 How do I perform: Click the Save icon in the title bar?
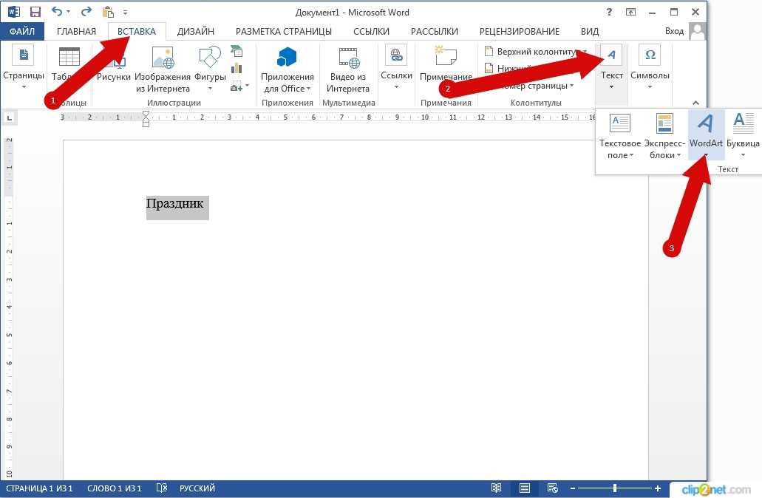(x=35, y=12)
